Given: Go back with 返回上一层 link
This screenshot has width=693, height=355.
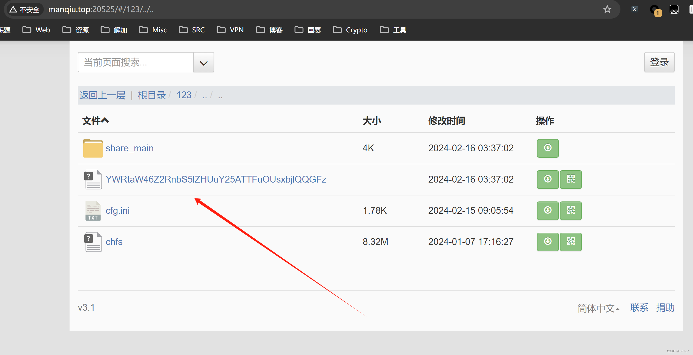Looking at the screenshot, I should 102,95.
